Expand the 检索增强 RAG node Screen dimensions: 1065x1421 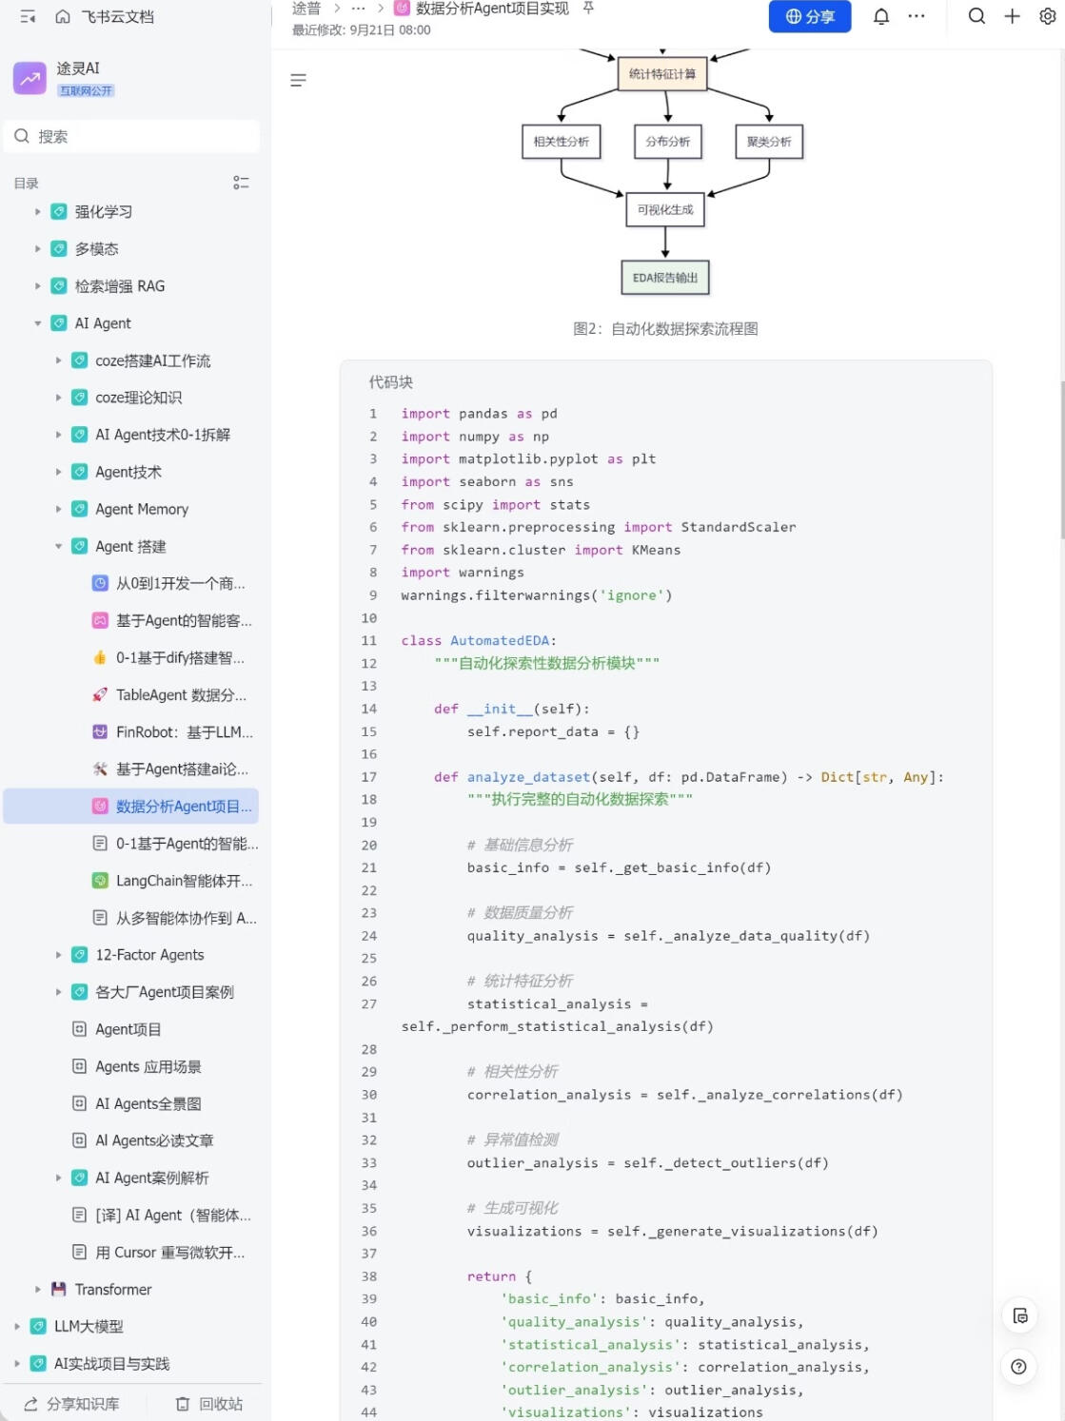coord(38,286)
